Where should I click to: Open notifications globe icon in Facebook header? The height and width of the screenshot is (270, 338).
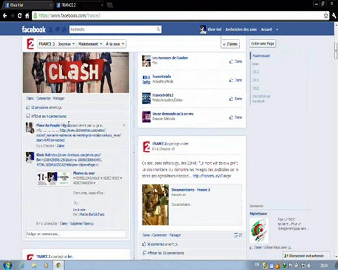[x=64, y=30]
